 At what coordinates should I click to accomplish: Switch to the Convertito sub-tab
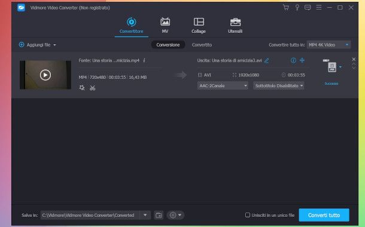pyautogui.click(x=202, y=45)
